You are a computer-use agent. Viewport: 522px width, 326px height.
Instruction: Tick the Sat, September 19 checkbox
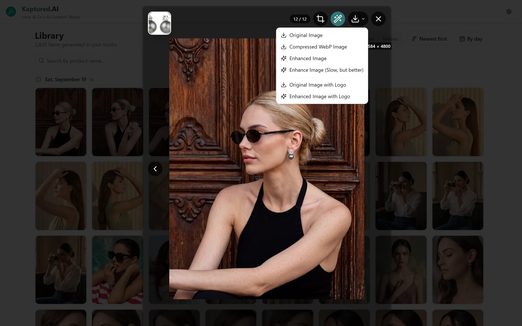(x=38, y=79)
